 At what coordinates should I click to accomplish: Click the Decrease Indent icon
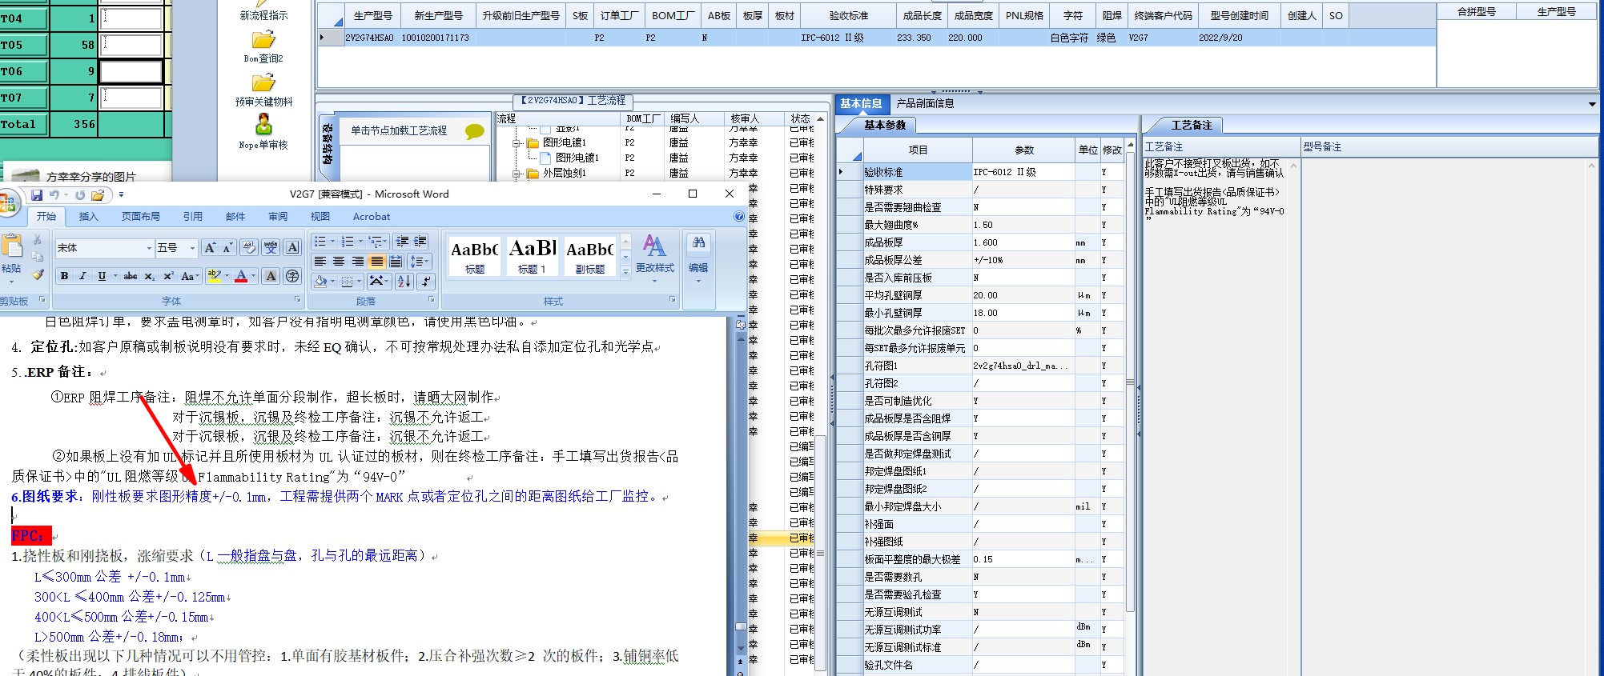click(x=402, y=241)
